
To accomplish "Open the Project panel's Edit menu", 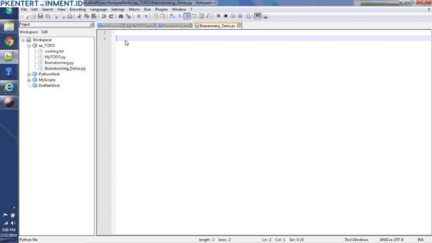I will [44, 32].
